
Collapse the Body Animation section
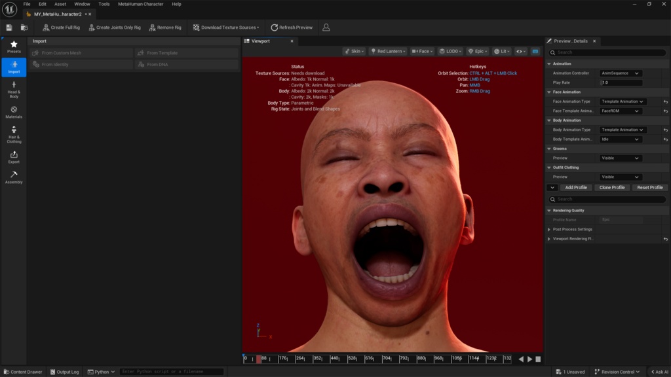[549, 120]
